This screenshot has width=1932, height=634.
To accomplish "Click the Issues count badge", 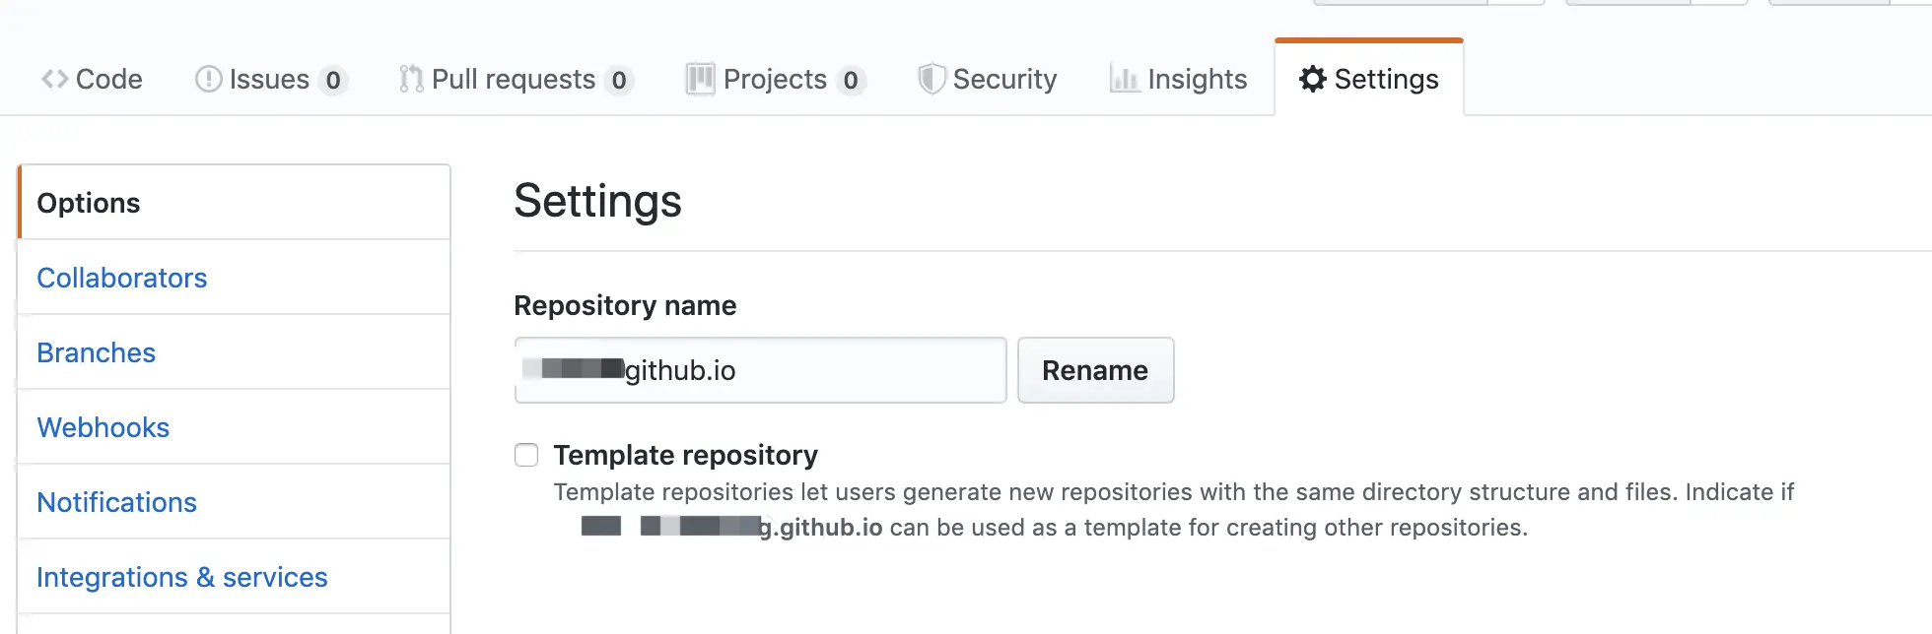I will pyautogui.click(x=333, y=80).
